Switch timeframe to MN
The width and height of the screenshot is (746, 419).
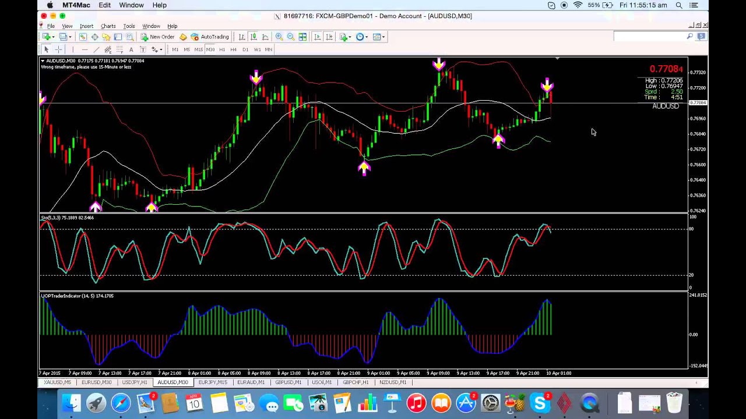(x=268, y=49)
